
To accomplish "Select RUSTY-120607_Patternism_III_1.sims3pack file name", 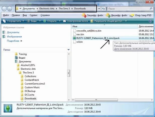I will point(98,38).
